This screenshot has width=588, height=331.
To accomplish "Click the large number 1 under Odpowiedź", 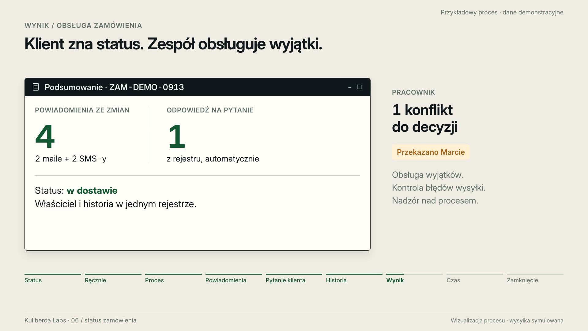I will pos(177,136).
